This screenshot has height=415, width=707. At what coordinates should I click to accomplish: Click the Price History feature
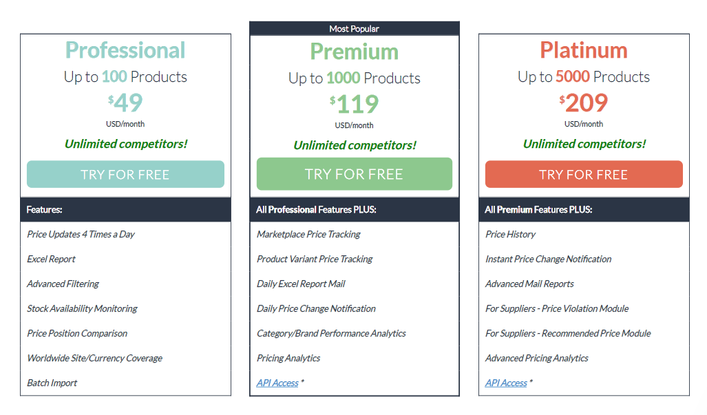(510, 234)
